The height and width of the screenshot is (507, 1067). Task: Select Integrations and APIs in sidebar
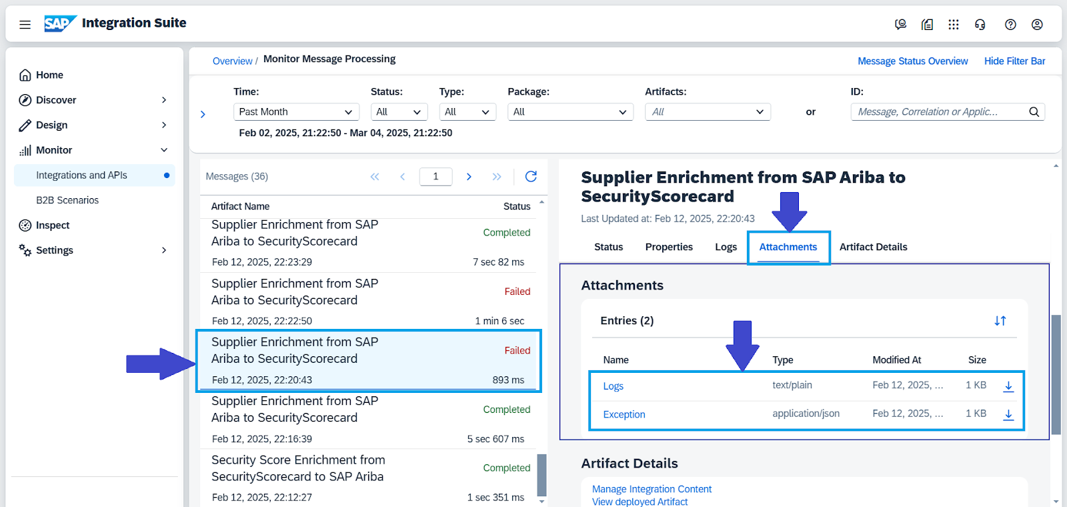(x=95, y=175)
